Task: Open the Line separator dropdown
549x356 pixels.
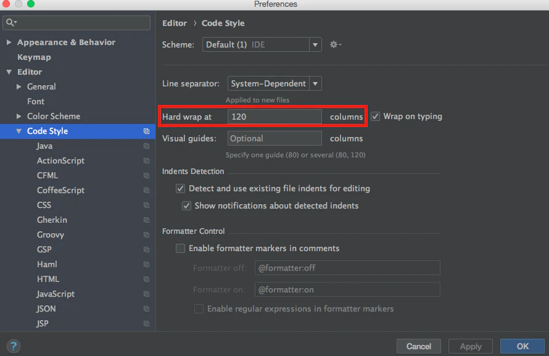Action: click(x=274, y=84)
